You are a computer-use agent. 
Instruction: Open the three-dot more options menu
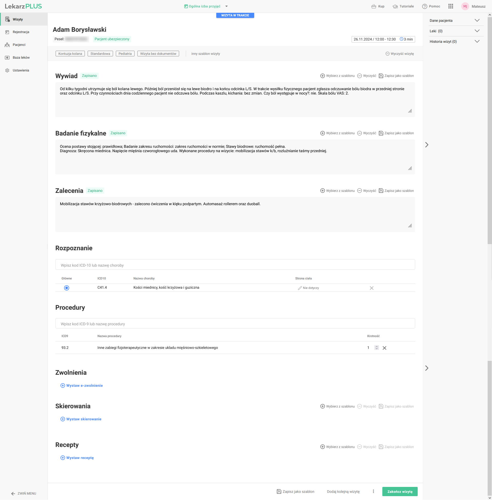coord(373,492)
